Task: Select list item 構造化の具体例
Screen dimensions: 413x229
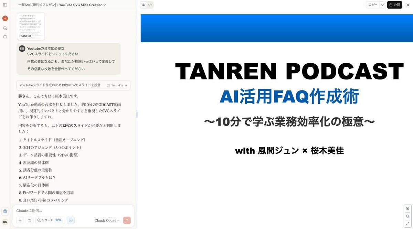Action: [36, 185]
